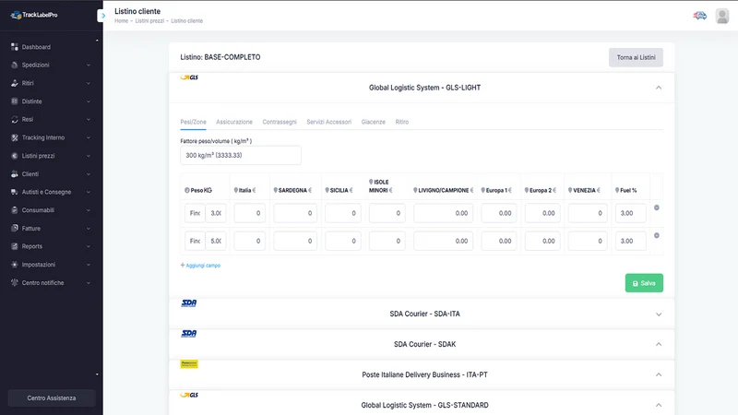Click the Spedizioni box icon
Image resolution: width=738 pixels, height=415 pixels.
[x=15, y=65]
